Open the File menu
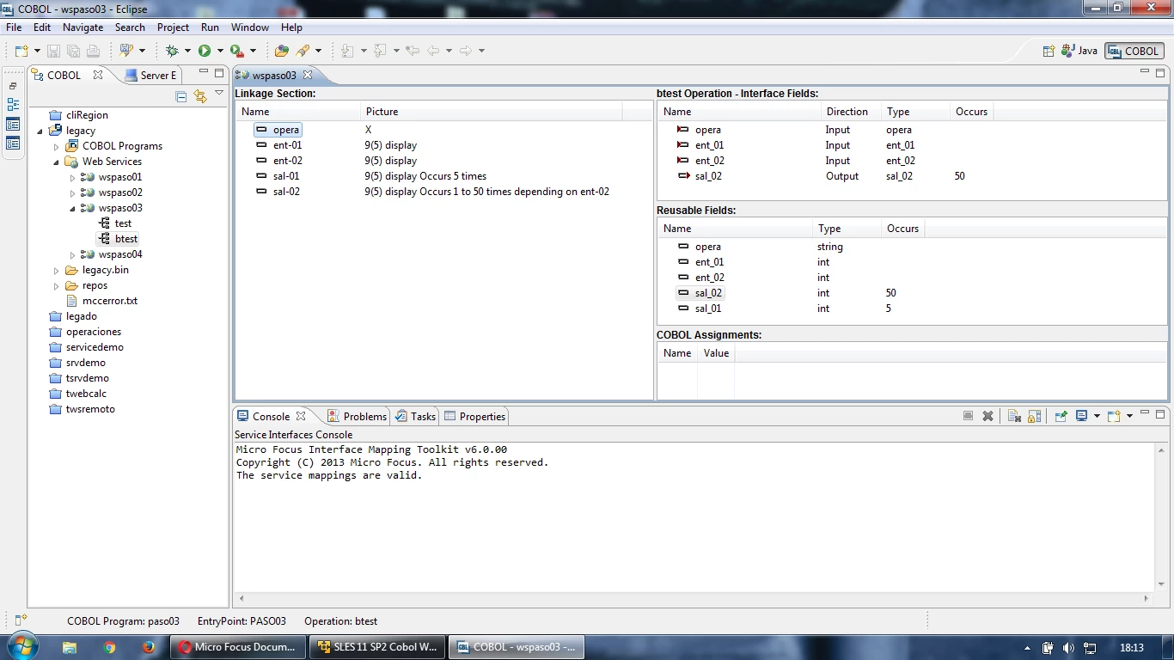This screenshot has width=1174, height=660. (14, 27)
